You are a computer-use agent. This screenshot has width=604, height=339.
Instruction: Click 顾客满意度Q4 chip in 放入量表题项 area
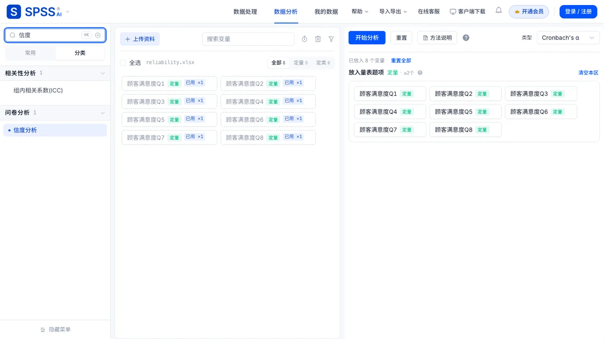pyautogui.click(x=390, y=112)
